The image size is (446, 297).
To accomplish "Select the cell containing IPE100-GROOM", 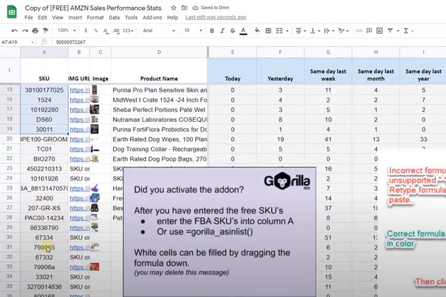I will (x=44, y=139).
